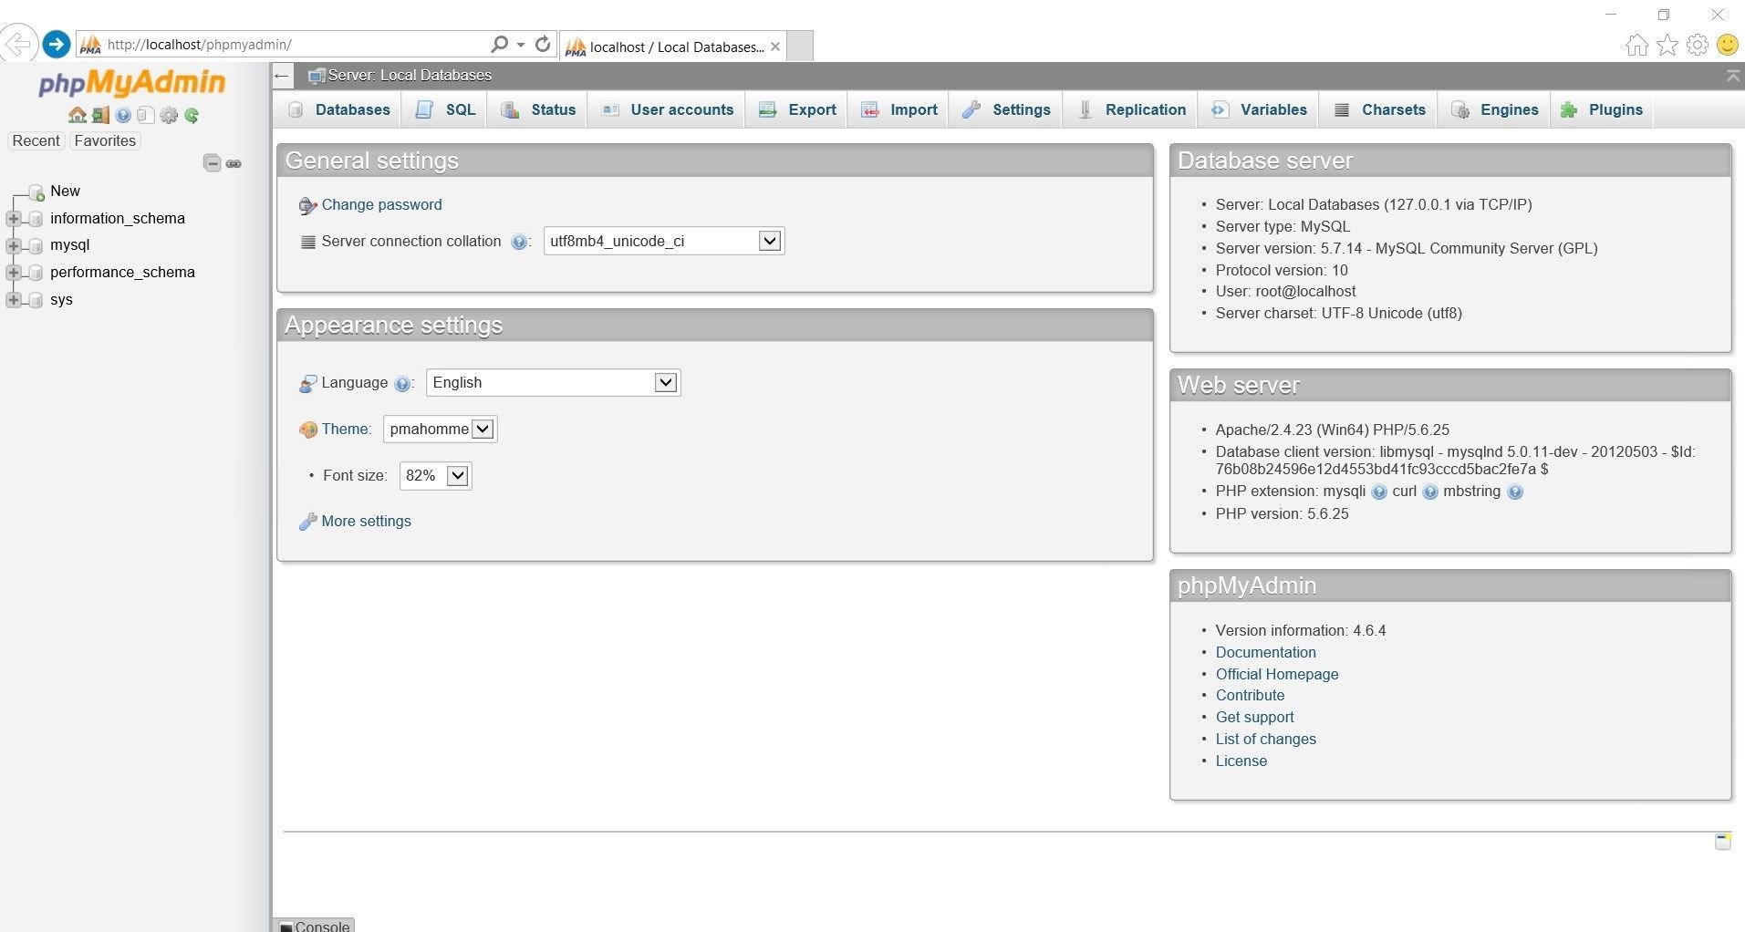Open Server connection collation dropdown
1745x932 pixels.
coord(664,241)
